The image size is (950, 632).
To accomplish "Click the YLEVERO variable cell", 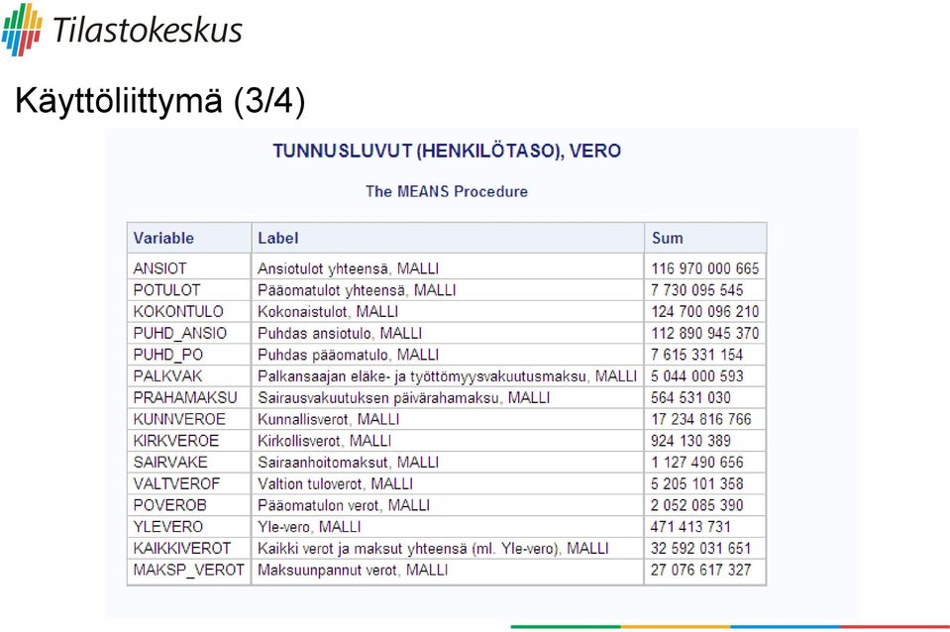I will point(189,527).
